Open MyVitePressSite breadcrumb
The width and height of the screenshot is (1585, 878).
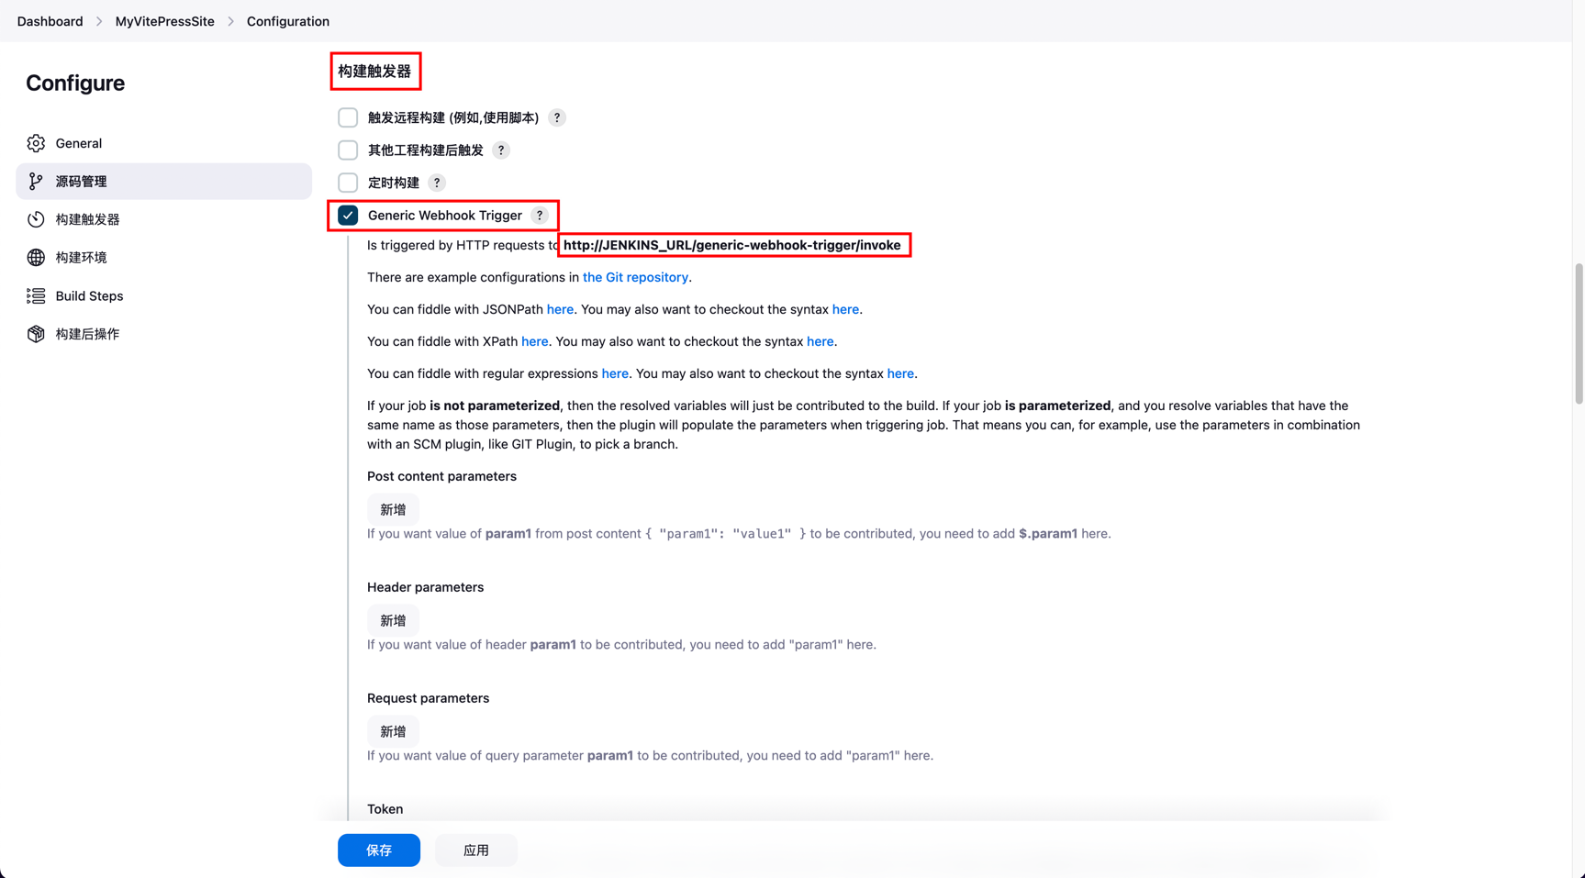click(164, 21)
